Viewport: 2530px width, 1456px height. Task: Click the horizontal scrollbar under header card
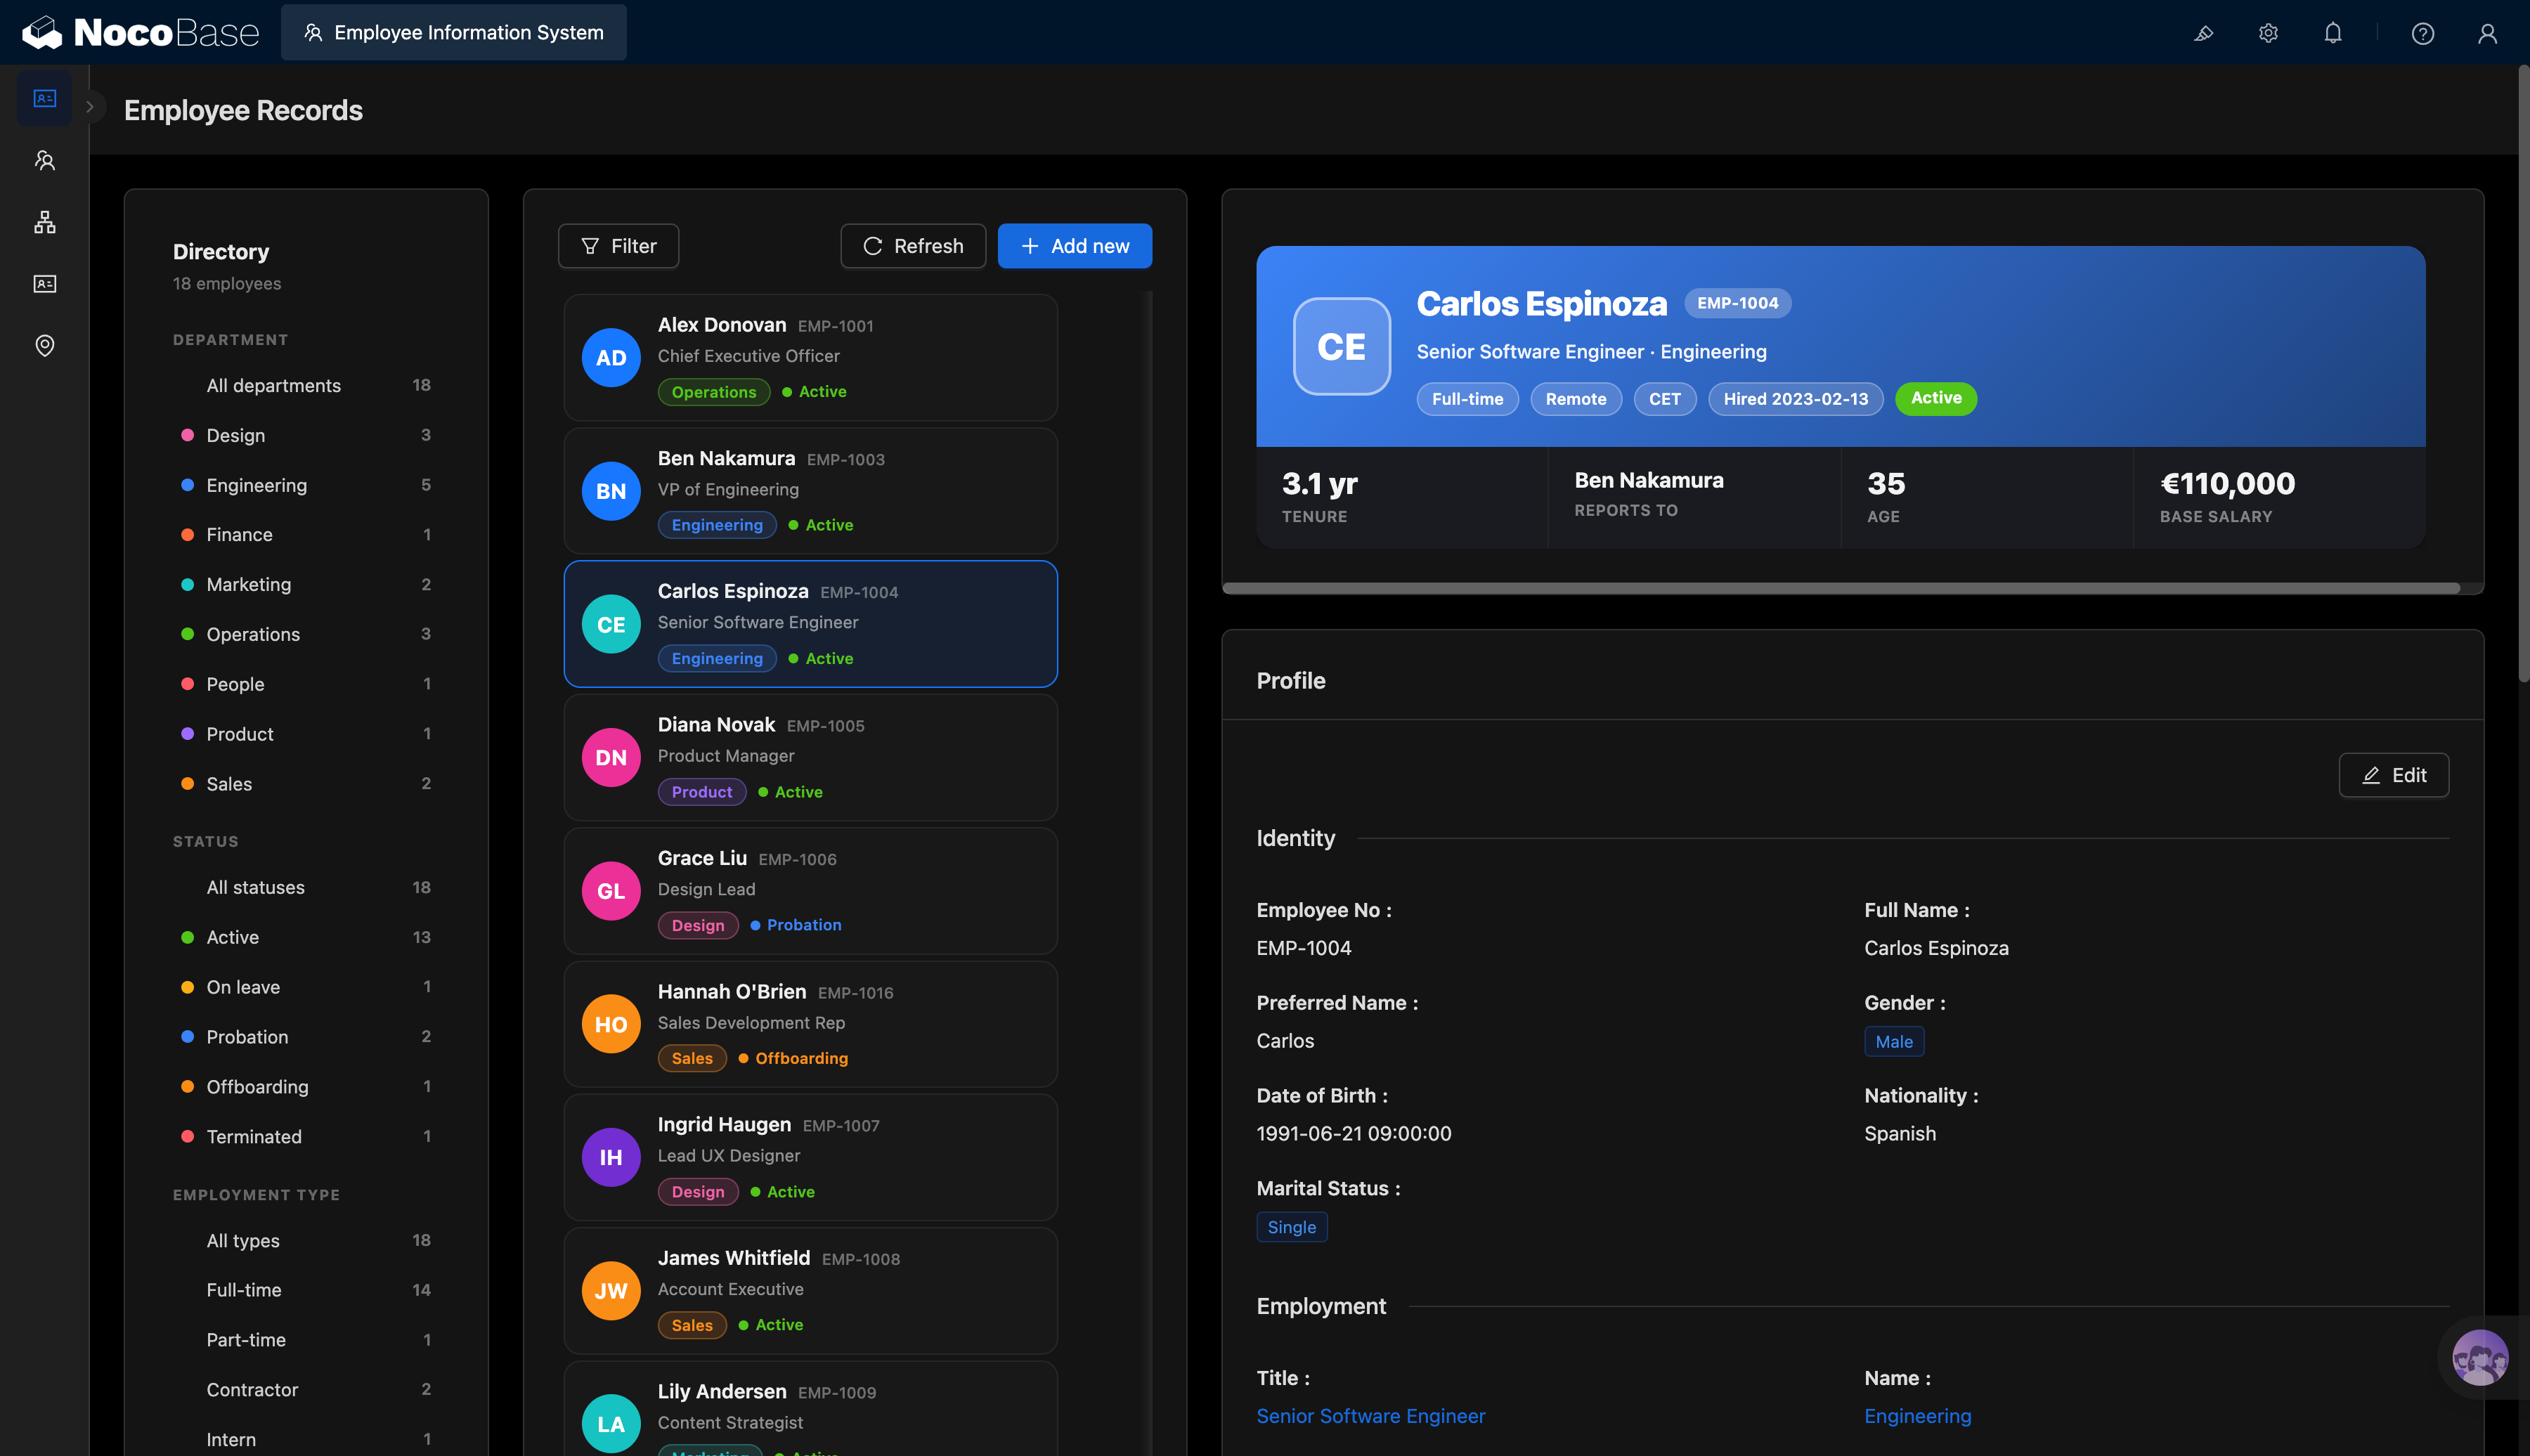pos(1840,588)
